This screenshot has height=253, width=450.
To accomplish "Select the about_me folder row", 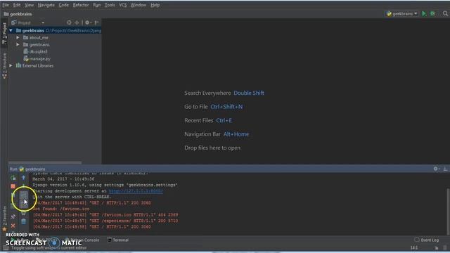I will pos(55,37).
